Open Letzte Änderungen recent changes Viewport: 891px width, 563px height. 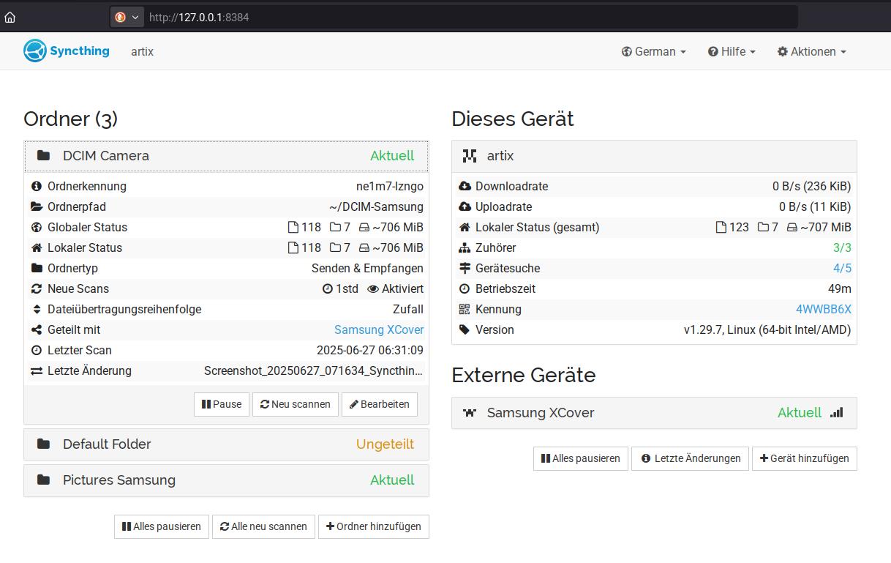690,458
